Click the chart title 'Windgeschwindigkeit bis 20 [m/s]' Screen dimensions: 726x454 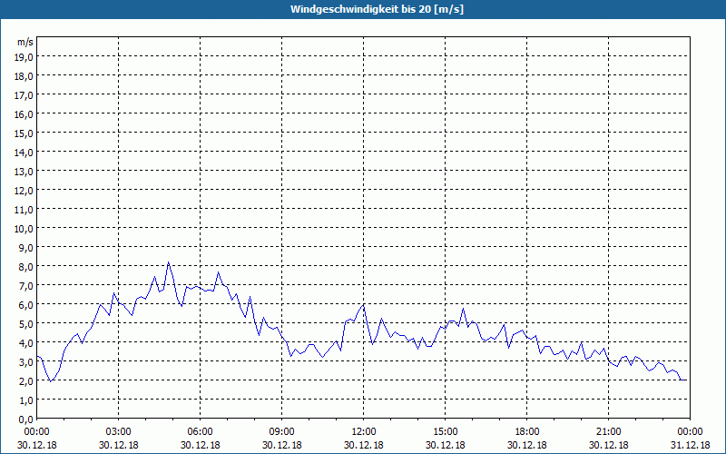(x=377, y=9)
